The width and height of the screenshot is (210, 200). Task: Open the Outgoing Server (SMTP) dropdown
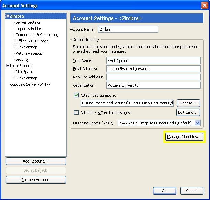coord(197,123)
